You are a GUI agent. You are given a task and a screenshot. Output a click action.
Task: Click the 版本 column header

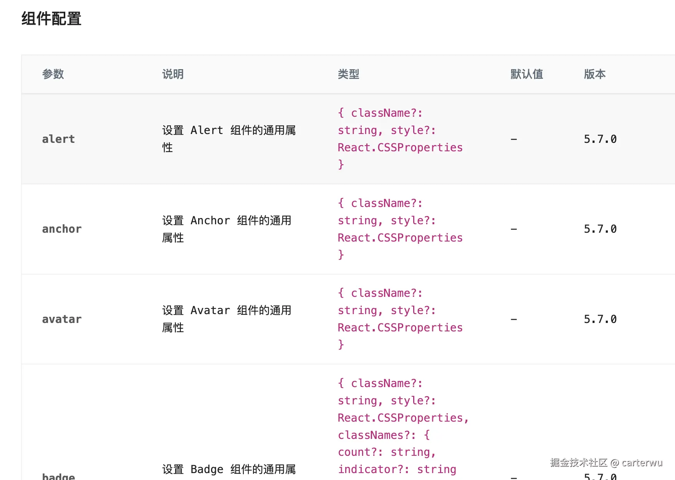(594, 74)
